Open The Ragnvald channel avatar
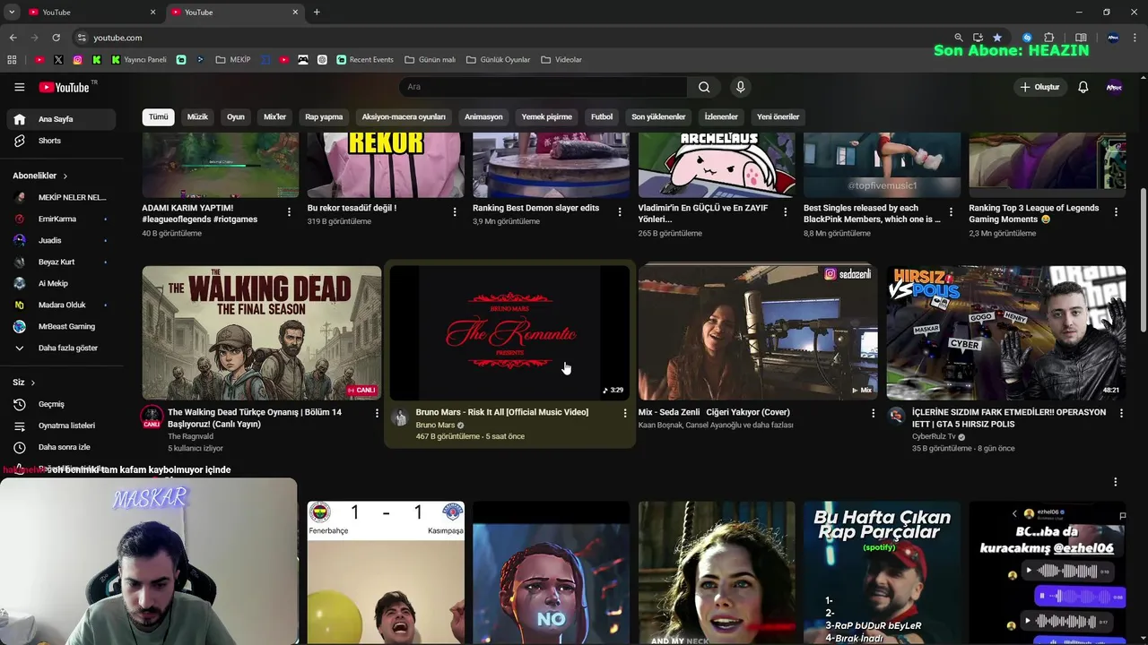Viewport: 1148px width, 645px height. (152, 416)
